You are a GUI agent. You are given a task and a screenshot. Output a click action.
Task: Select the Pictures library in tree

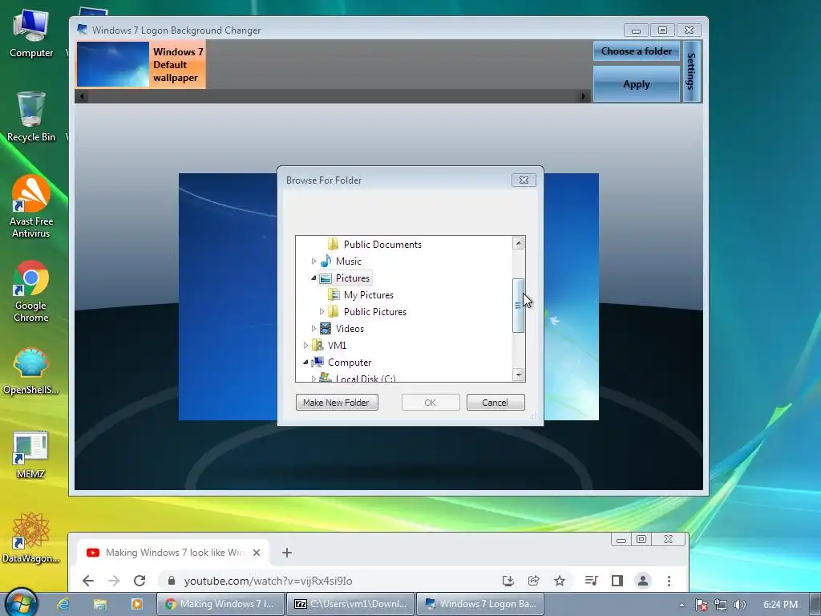(x=345, y=278)
